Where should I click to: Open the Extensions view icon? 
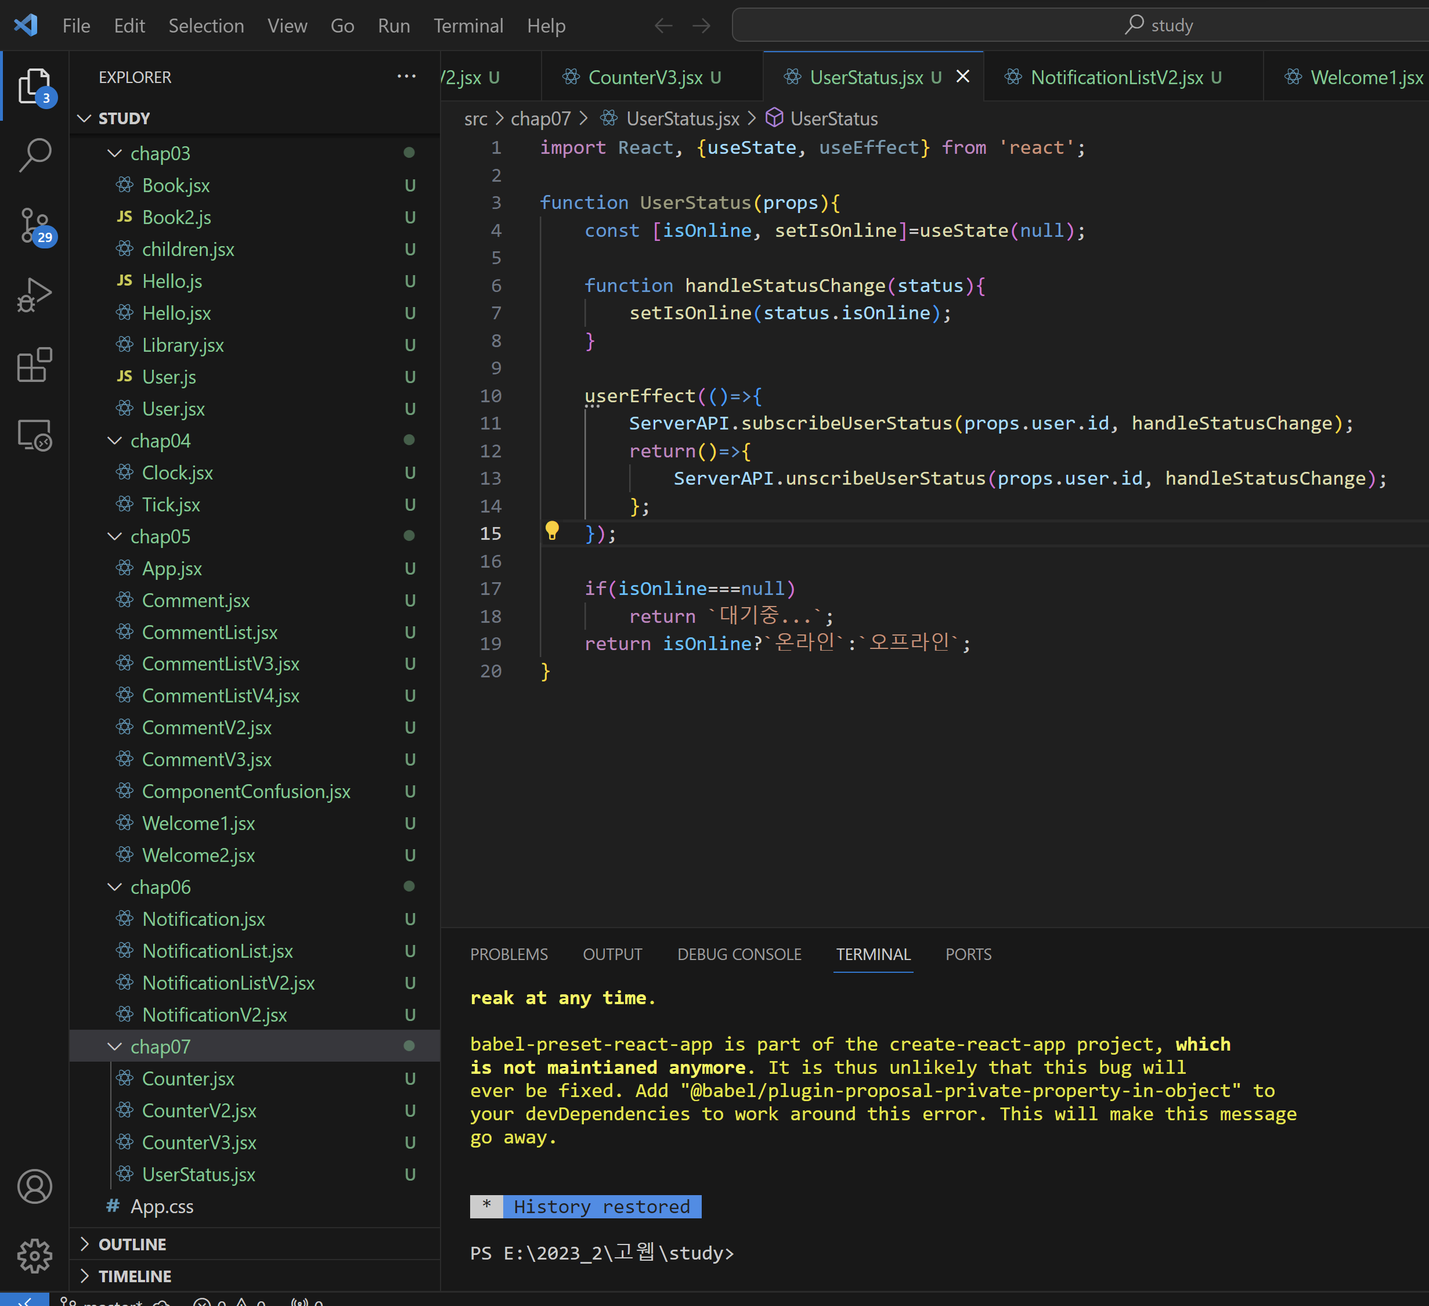coord(34,365)
